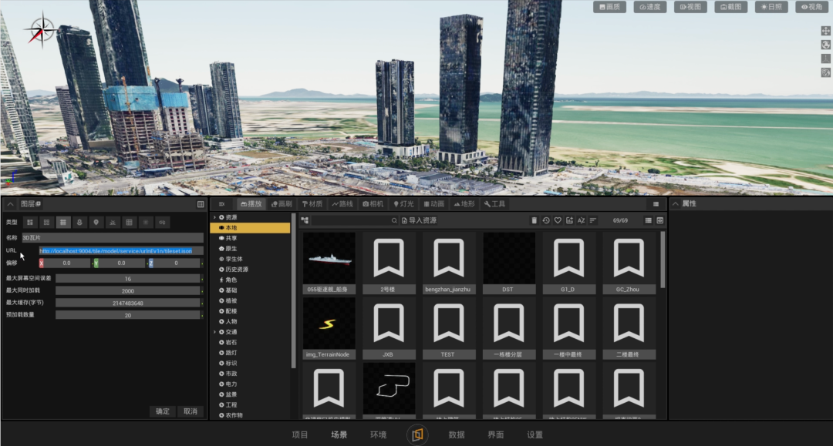Switch to the 工具 tab
Image resolution: width=833 pixels, height=446 pixels.
(x=495, y=204)
